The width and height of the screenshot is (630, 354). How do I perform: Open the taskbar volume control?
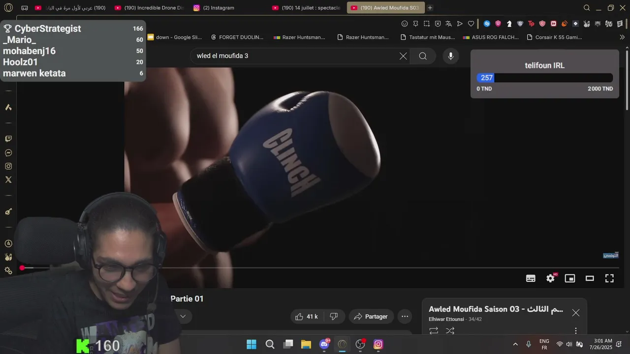[569, 344]
